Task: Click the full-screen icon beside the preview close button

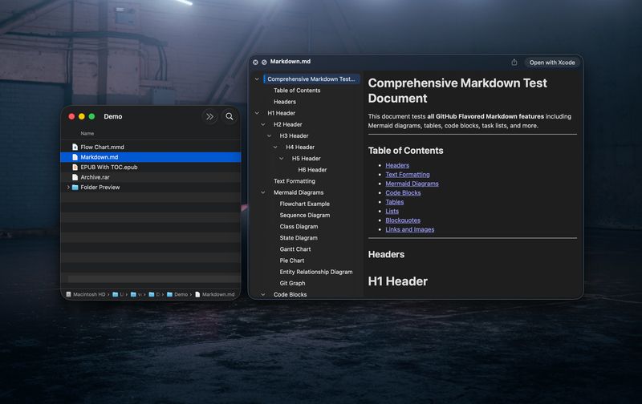Action: pos(264,62)
